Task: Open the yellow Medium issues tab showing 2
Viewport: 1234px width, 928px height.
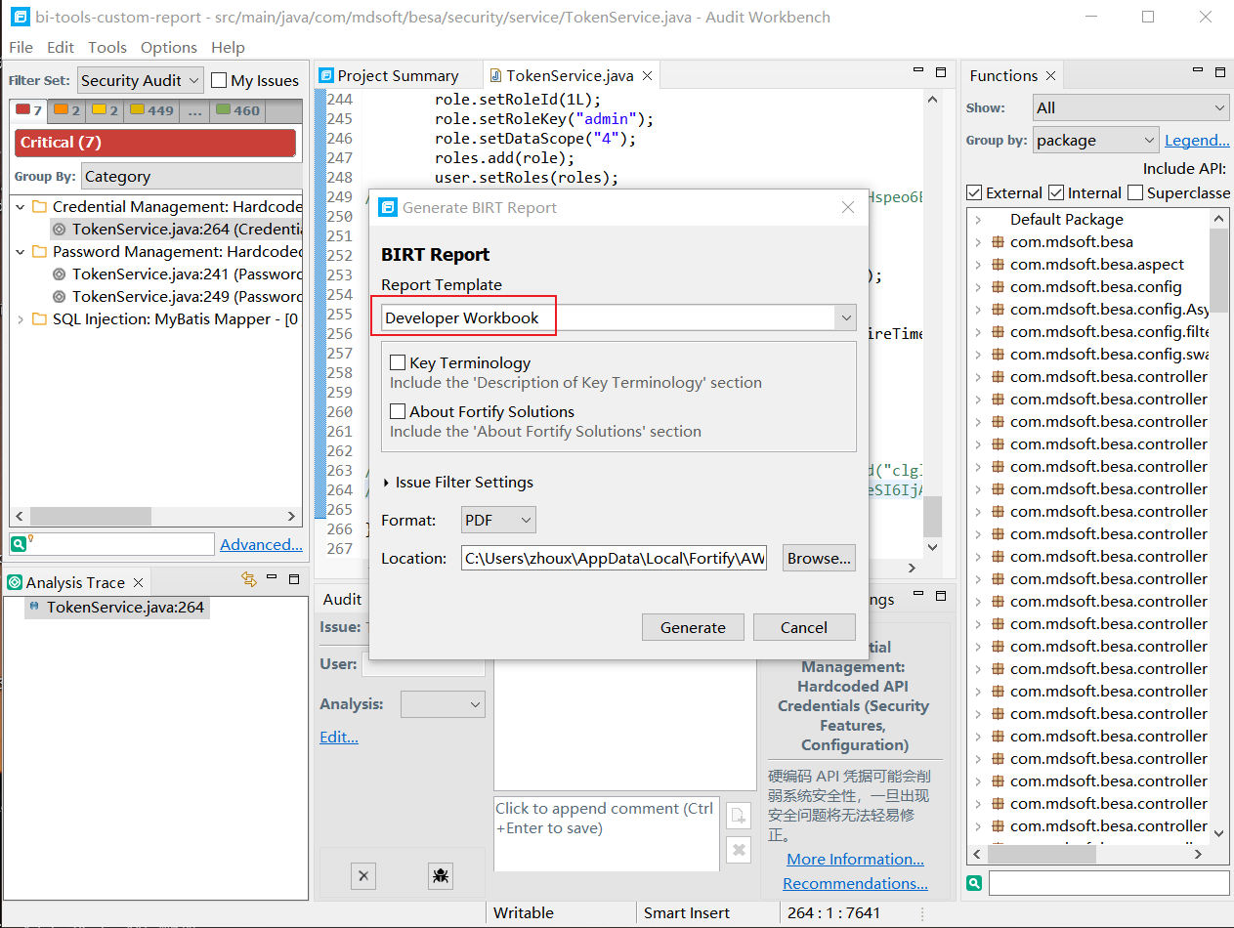Action: (x=106, y=110)
